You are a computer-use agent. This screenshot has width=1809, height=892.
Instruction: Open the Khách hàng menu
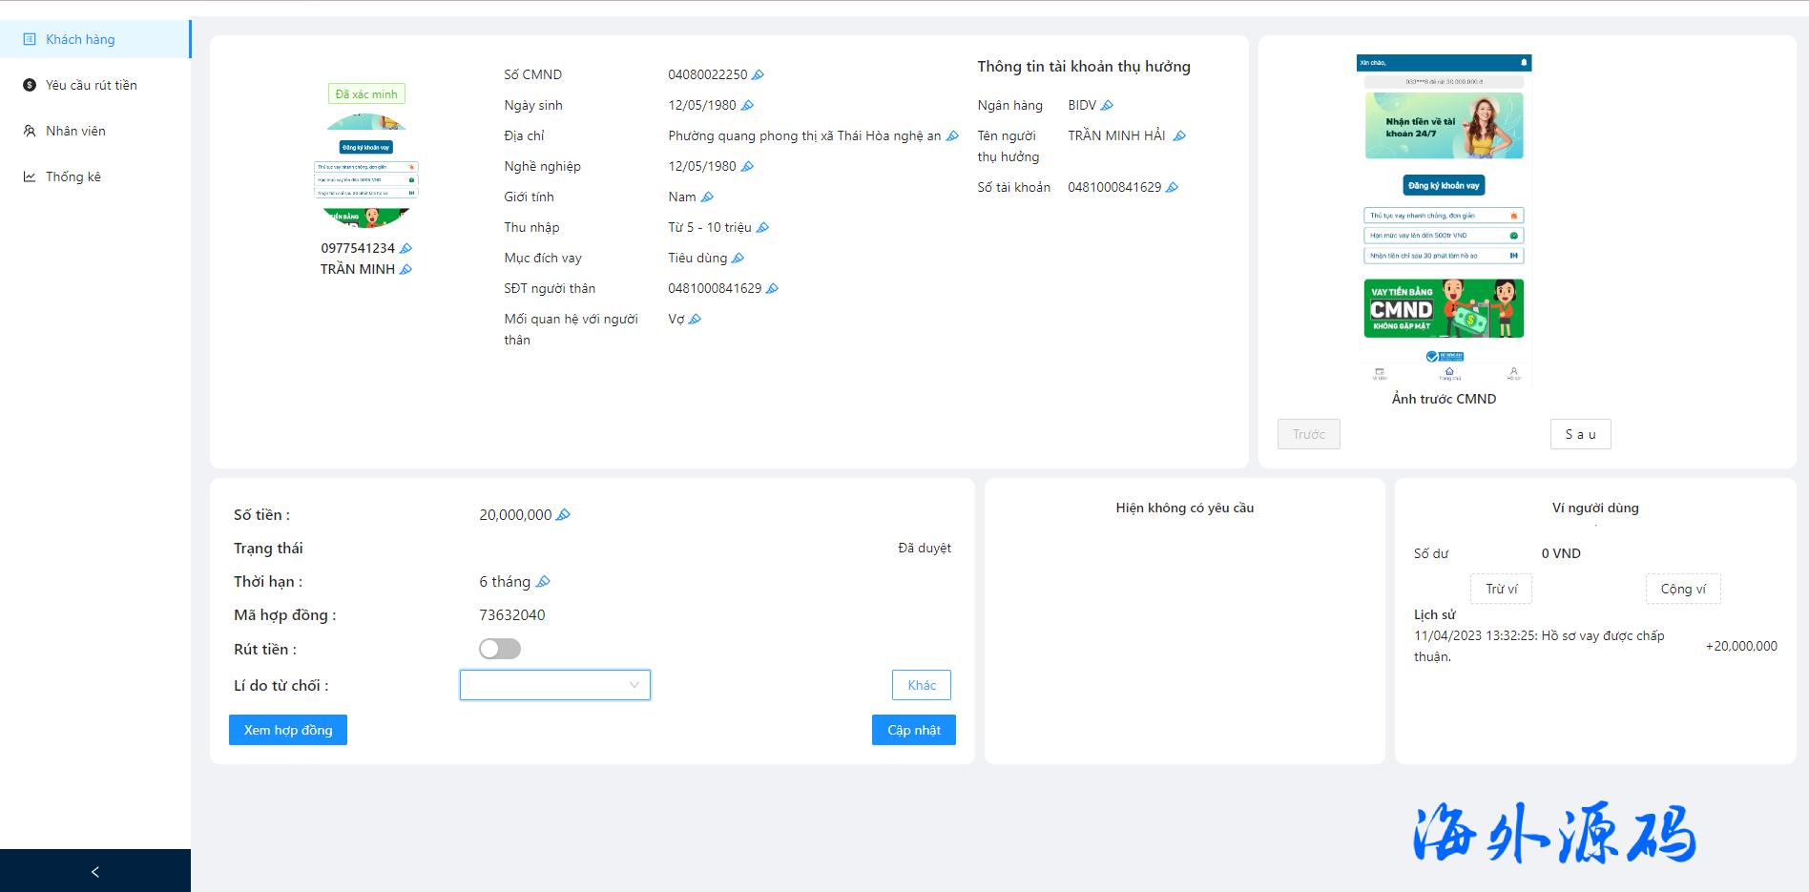pyautogui.click(x=80, y=39)
